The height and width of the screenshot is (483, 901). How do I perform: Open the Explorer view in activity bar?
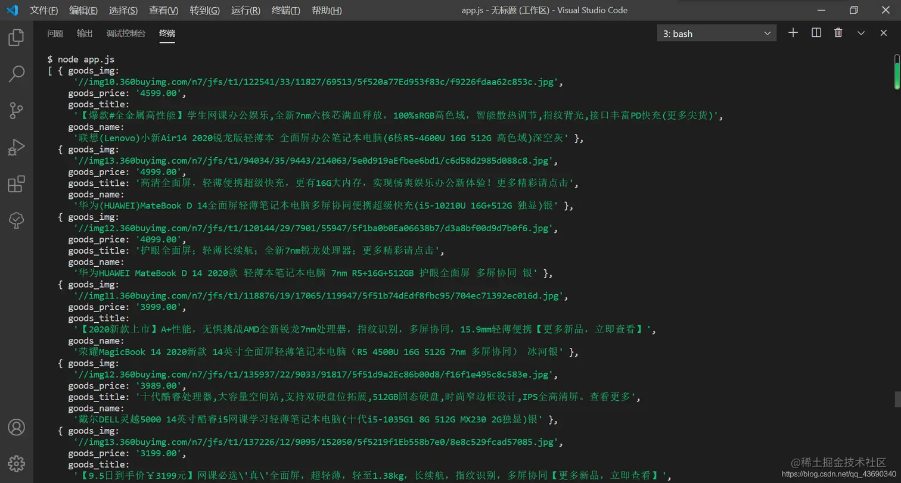tap(16, 38)
